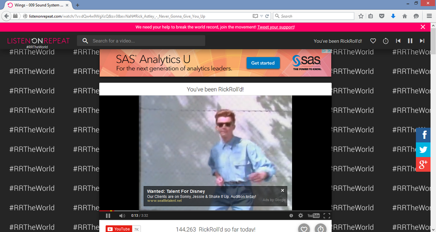Viewport: 436px width, 232px height.
Task: Share on Facebook via side button
Action: click(423, 135)
